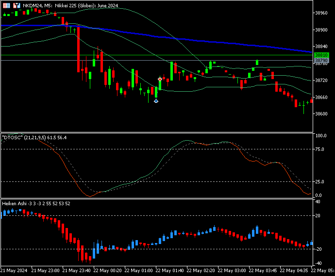
Task: Click the 21 May 23:00 time label
Action: [x=45, y=271]
